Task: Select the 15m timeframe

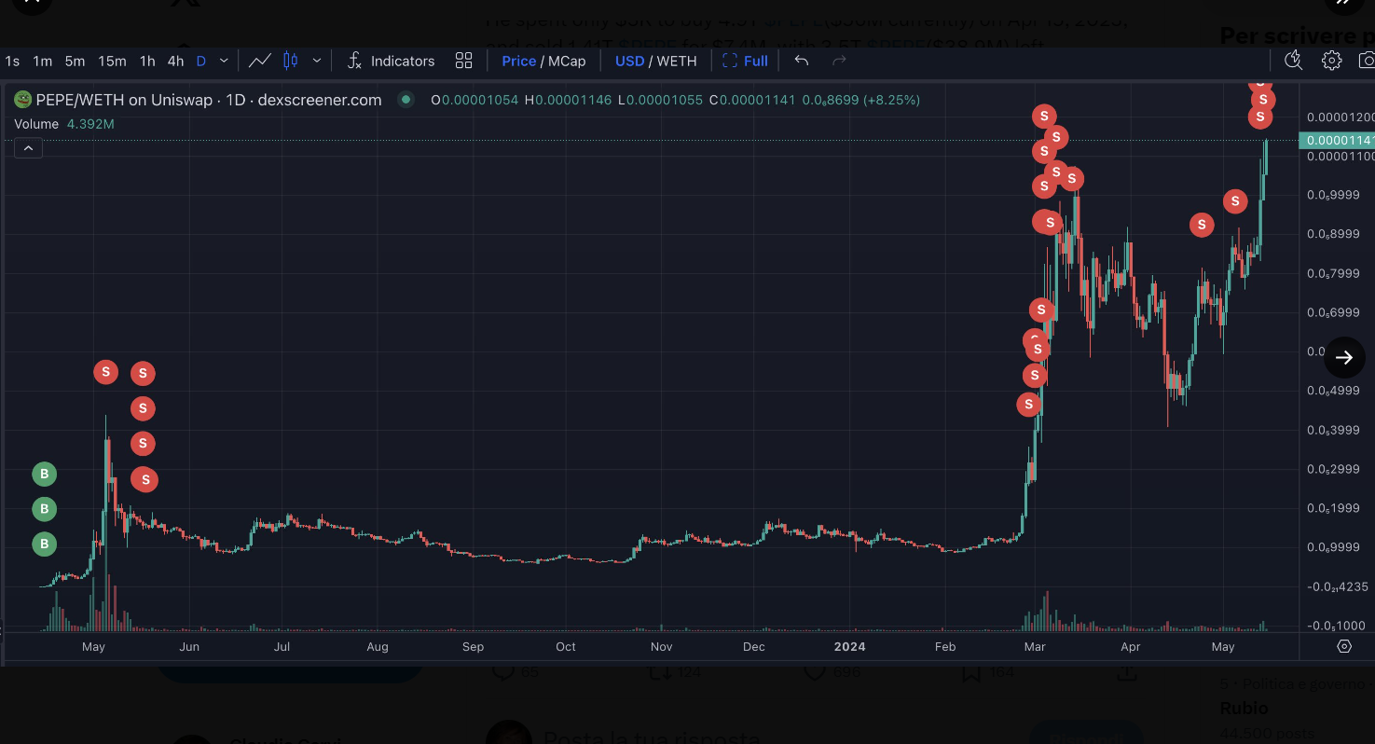Action: 112,61
